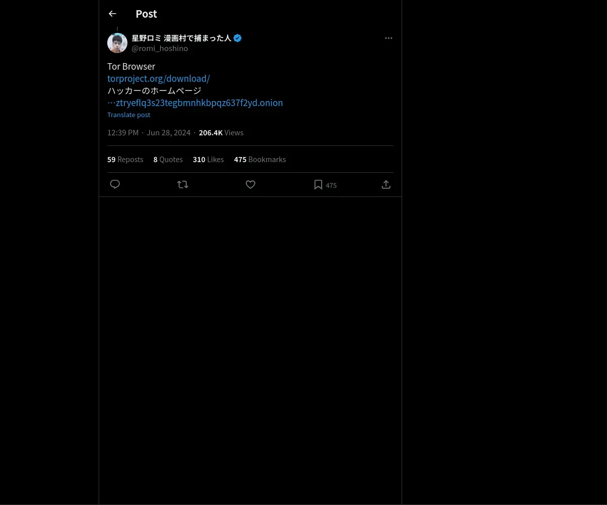Toggle the bookmark icon

tap(318, 184)
